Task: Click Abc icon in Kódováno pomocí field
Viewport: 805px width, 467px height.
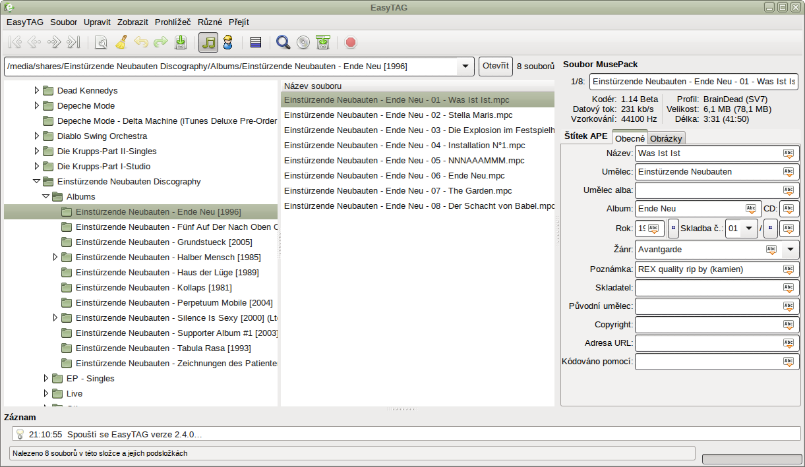Action: pos(789,362)
